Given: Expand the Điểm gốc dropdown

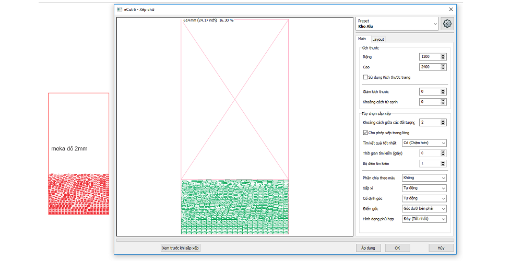Looking at the screenshot, I should click(424, 209).
